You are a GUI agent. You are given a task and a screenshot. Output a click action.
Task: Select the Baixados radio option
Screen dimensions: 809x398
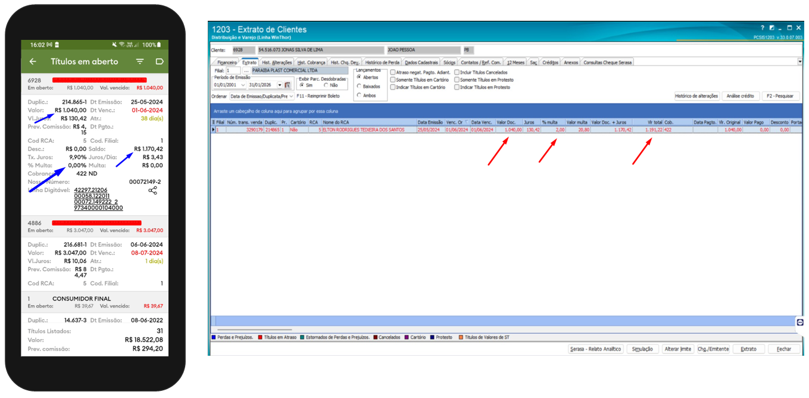coord(359,86)
